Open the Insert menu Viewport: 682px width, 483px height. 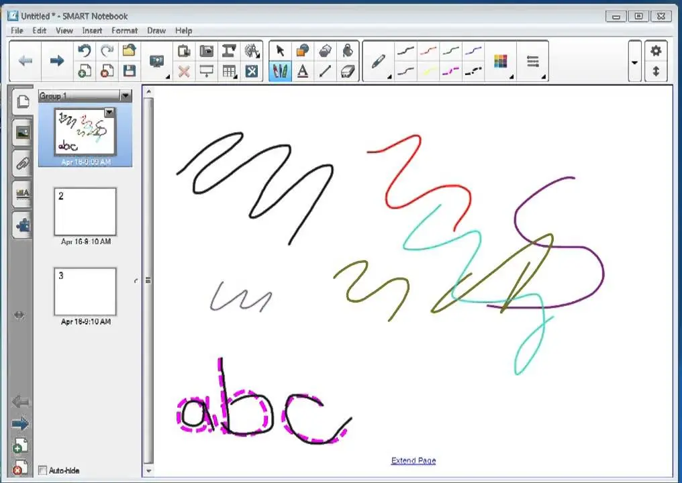click(92, 30)
